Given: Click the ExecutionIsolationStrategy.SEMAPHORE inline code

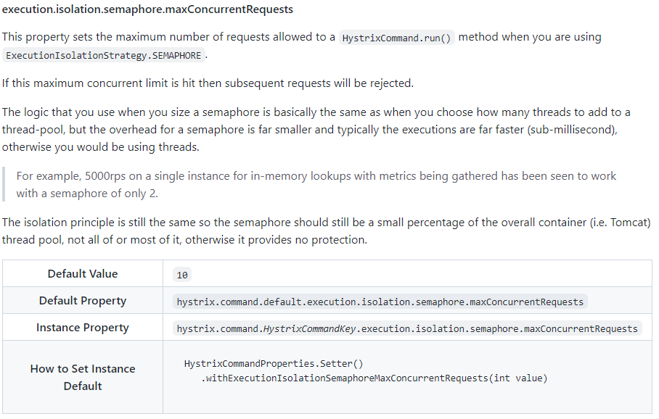Looking at the screenshot, I should pos(105,56).
